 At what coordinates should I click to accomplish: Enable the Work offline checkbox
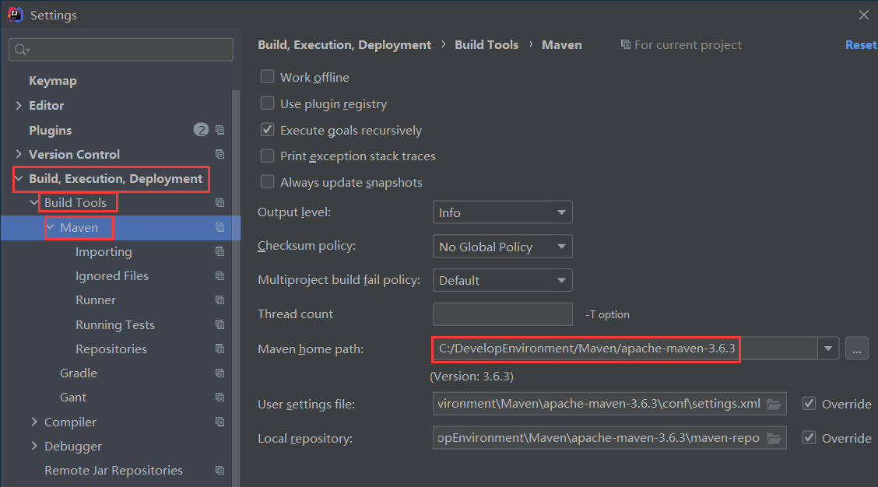pos(268,77)
